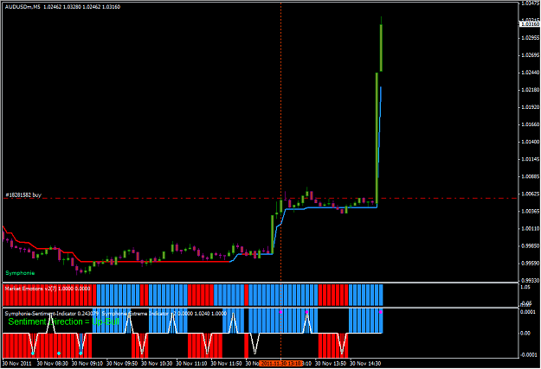541x369 pixels.
Task: Click price level 1.00885 on the axis
Action: pyautogui.click(x=531, y=177)
